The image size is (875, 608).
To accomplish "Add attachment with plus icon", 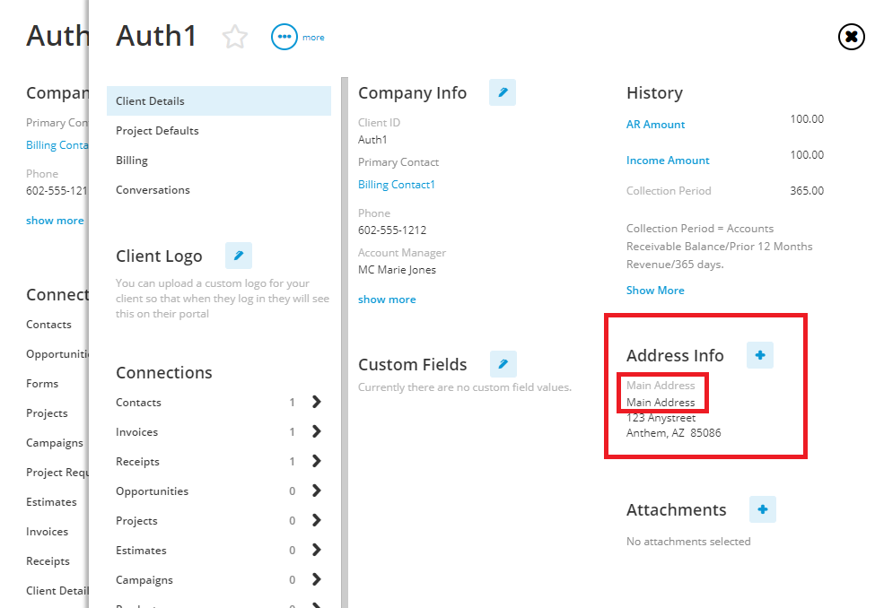I will [762, 509].
